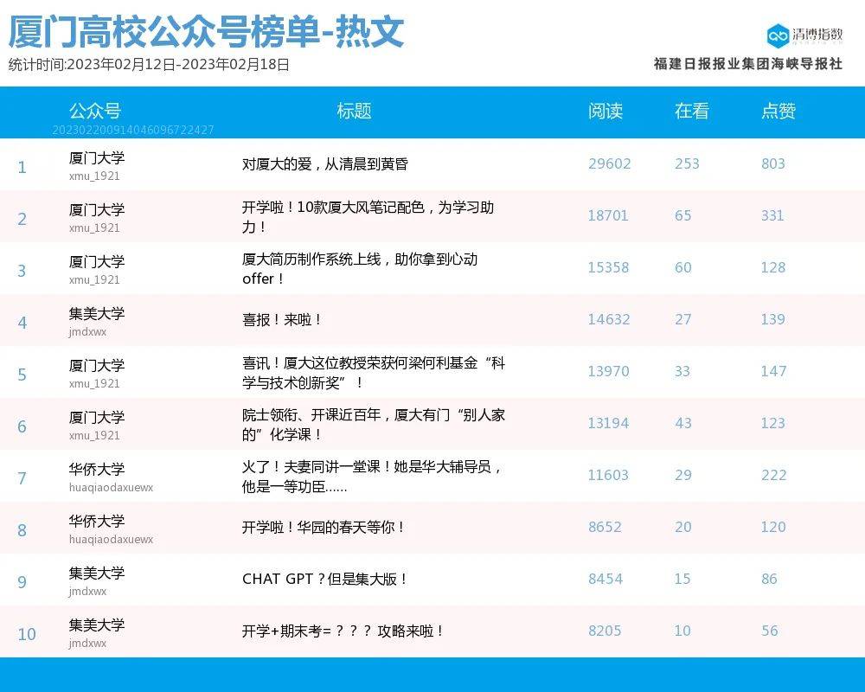Screen dimensions: 865x692
Task: Click the 喜报！来啦！ title
Action: point(282,319)
